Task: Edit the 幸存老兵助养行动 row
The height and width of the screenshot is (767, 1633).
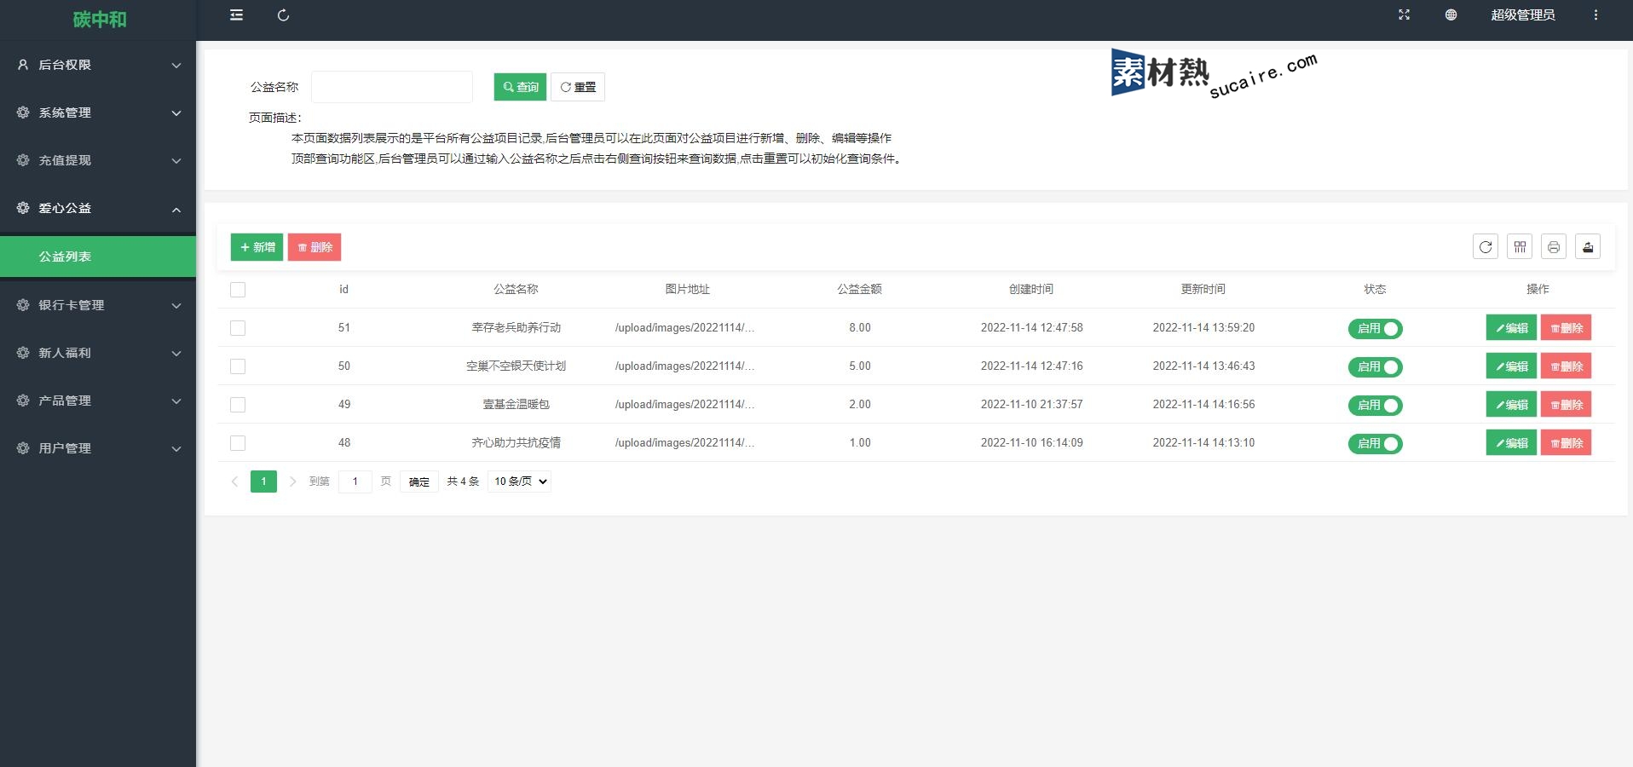Action: tap(1511, 328)
